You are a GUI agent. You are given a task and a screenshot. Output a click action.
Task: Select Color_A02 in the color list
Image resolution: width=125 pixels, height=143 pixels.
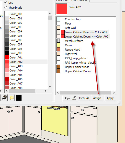(26, 62)
